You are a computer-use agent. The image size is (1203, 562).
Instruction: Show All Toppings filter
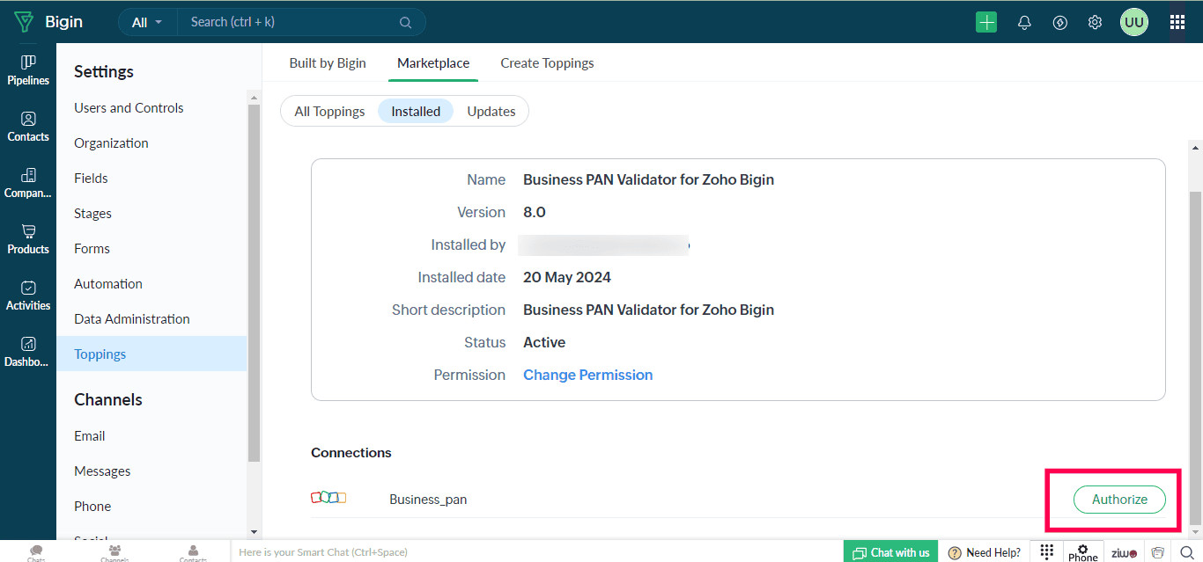click(x=329, y=111)
